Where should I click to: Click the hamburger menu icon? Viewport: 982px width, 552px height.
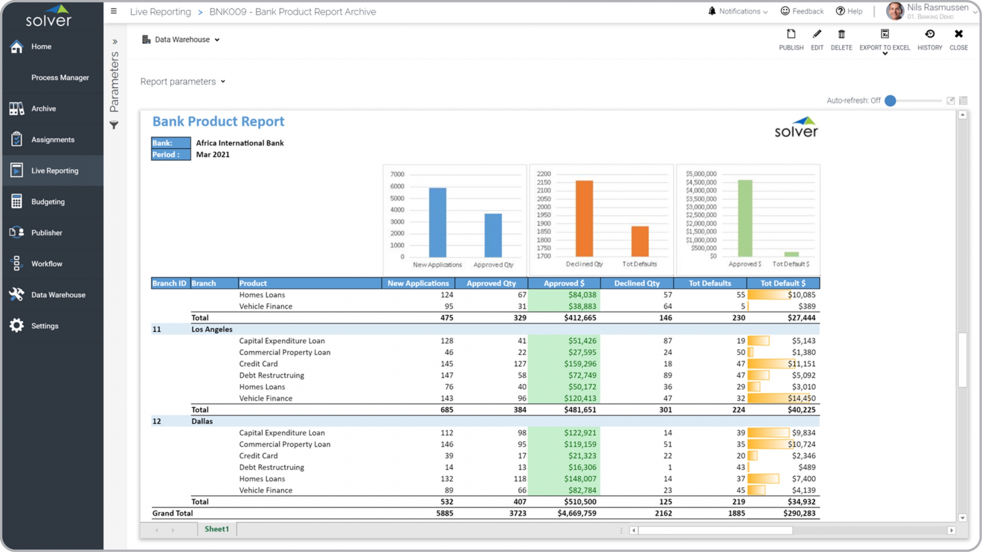tap(114, 11)
